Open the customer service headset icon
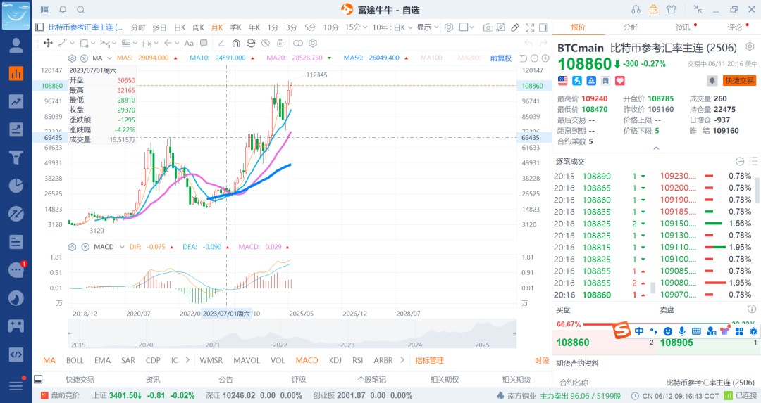 [x=636, y=9]
